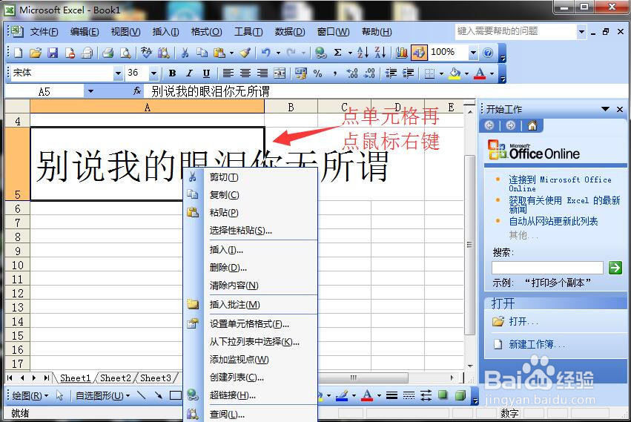Screen dimensions: 631x422
Task: Apply the red Font Color A on the formatting toolbar
Action: [480, 73]
